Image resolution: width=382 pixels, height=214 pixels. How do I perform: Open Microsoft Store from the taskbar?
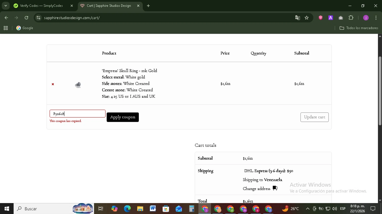166,209
